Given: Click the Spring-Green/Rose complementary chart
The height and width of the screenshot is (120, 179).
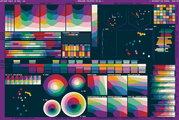Looking at the screenshot, I should click(137, 107).
